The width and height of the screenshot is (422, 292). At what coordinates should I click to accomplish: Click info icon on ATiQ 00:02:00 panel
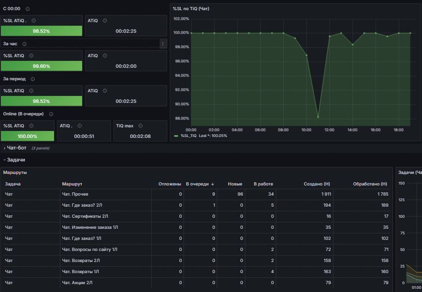[105, 56]
